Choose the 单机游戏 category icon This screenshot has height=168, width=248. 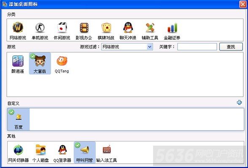40,28
